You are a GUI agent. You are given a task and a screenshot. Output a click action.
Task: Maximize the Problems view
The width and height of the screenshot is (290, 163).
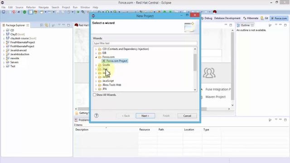click(285, 120)
